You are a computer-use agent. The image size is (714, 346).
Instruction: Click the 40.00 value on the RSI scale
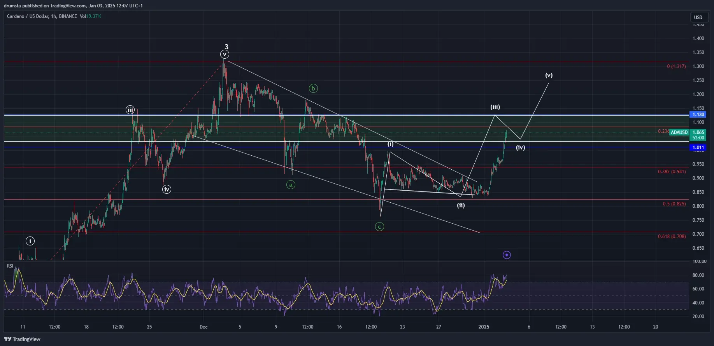coord(698,303)
